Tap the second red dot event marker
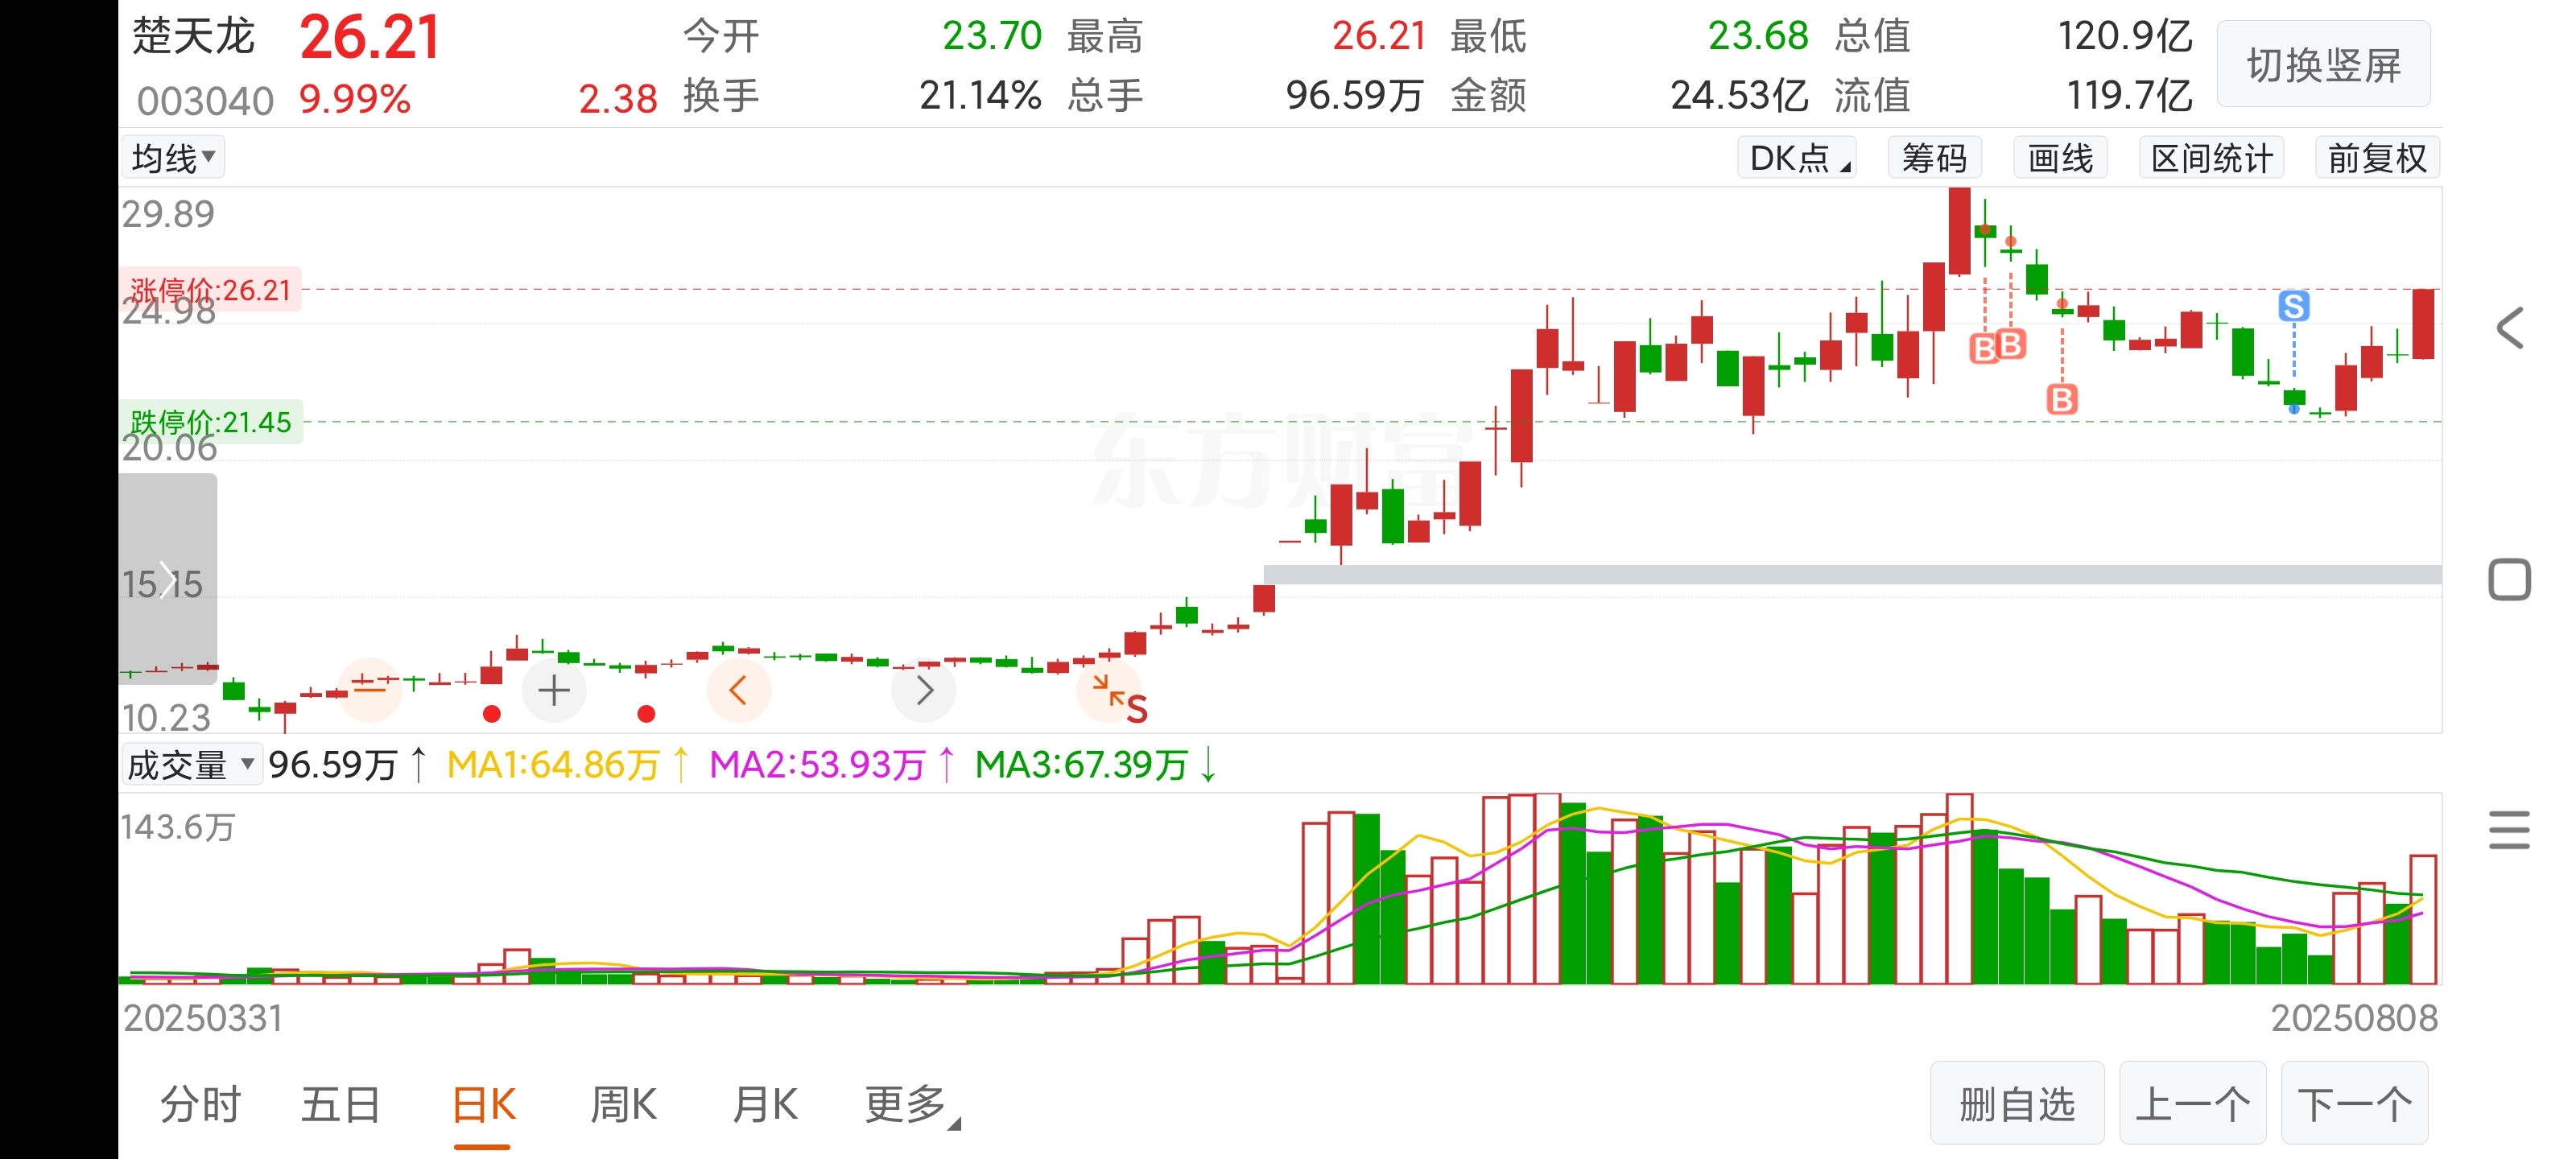Image resolution: width=2576 pixels, height=1159 pixels. (646, 714)
